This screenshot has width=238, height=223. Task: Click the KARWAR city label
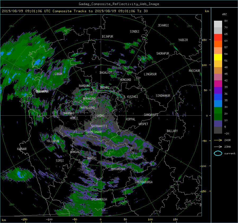(22, 149)
